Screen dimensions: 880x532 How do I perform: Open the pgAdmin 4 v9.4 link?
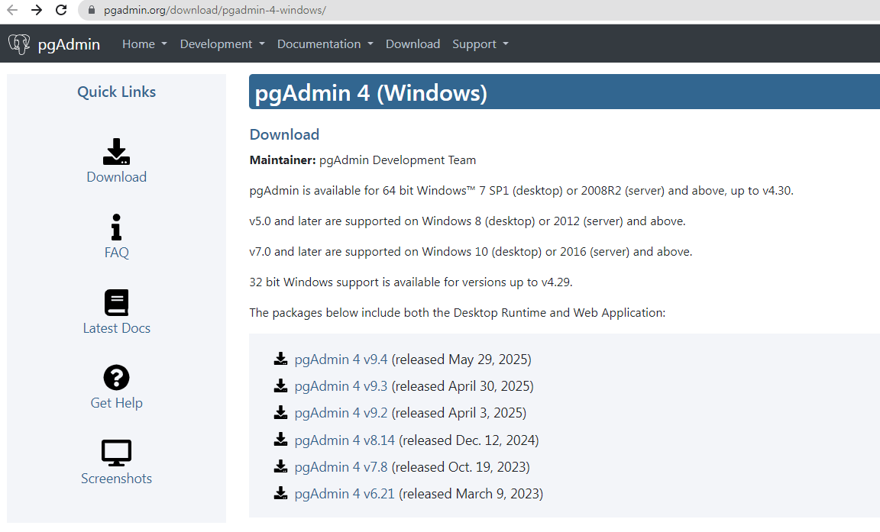pyautogui.click(x=341, y=360)
